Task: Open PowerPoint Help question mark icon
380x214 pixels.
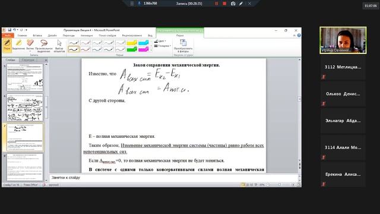Action: (x=299, y=36)
